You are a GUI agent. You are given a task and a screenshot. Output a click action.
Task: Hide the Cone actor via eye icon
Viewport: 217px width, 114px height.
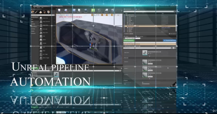pyautogui.click(x=124, y=18)
